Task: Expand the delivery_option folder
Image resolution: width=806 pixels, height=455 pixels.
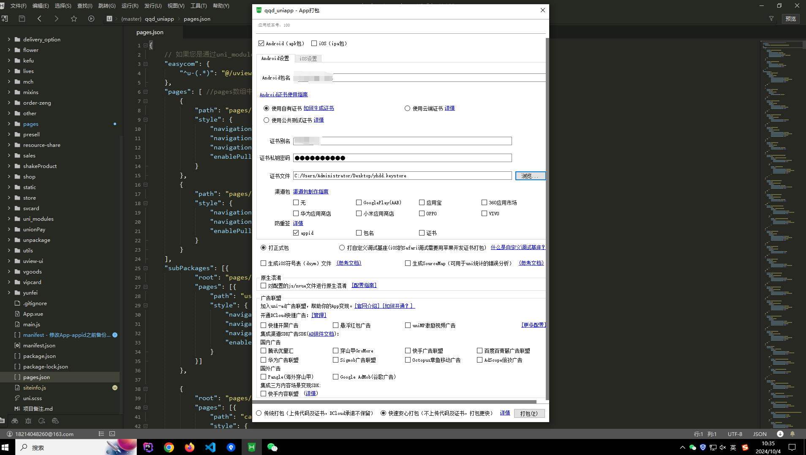Action: coord(9,39)
